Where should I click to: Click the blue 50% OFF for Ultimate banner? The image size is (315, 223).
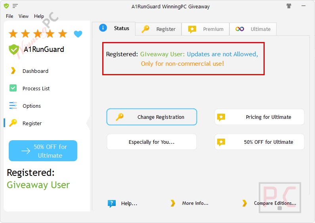pos(43,151)
